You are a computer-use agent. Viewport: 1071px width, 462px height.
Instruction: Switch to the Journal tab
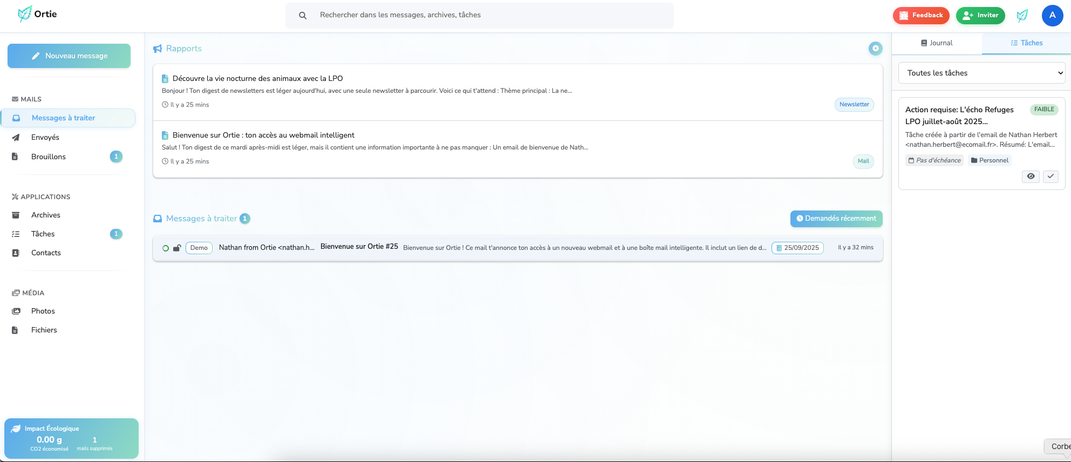coord(937,43)
